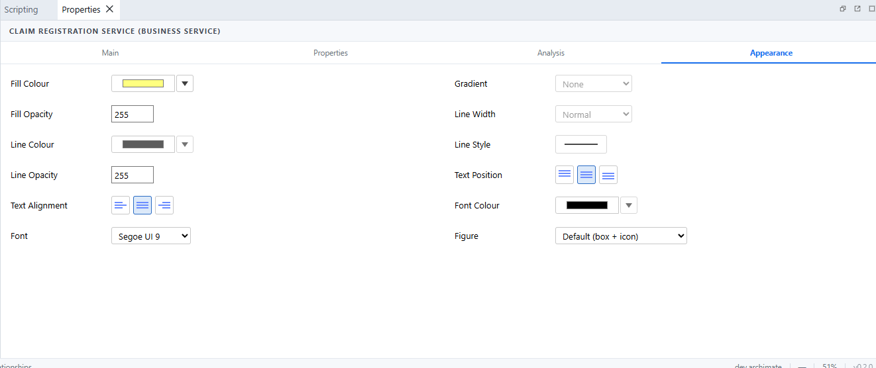The width and height of the screenshot is (876, 368).
Task: Click the black Font Colour swatch
Action: [x=587, y=205]
